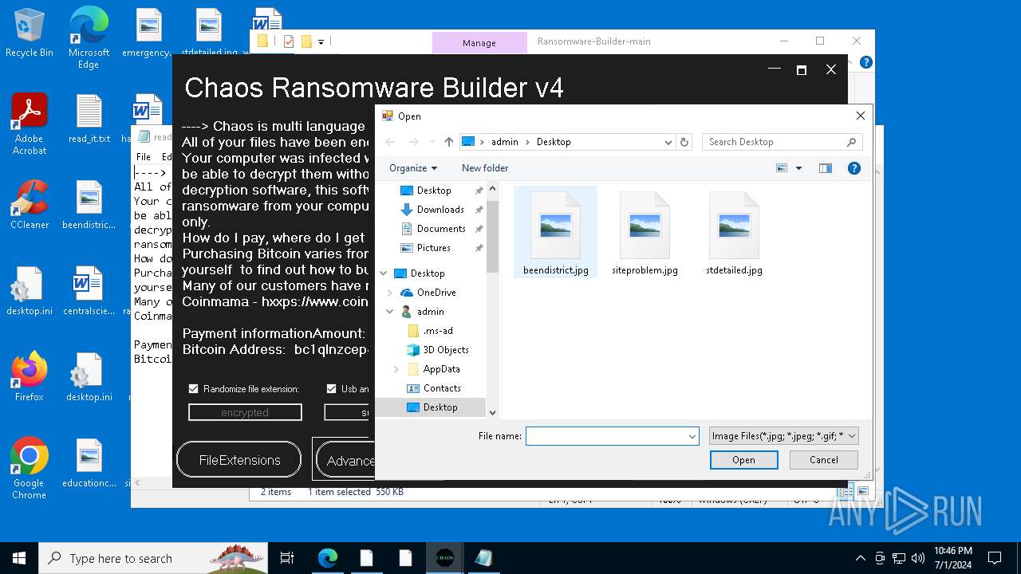1021x574 pixels.
Task: Select Contacts folder in tree
Action: 442,388
